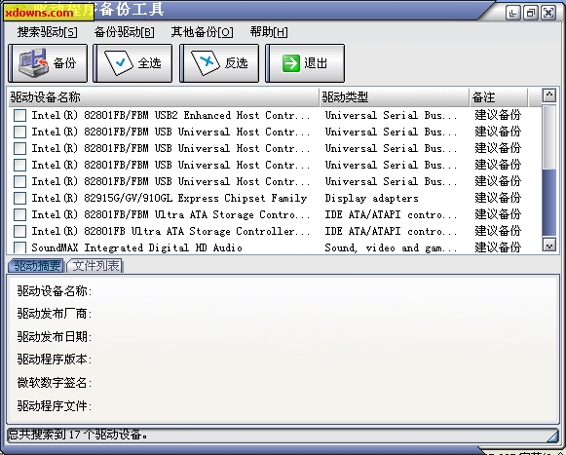Image resolution: width=566 pixels, height=455 pixels.
Task: Open the 其他备份[O] menu
Action: tap(203, 32)
